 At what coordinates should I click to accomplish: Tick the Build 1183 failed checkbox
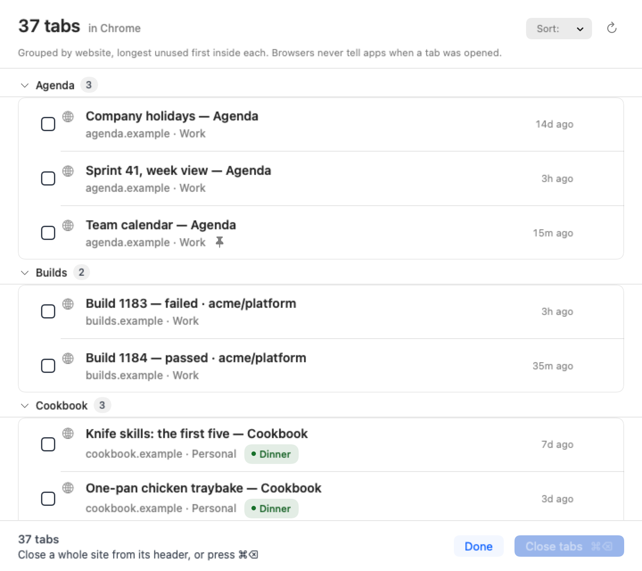click(x=48, y=311)
